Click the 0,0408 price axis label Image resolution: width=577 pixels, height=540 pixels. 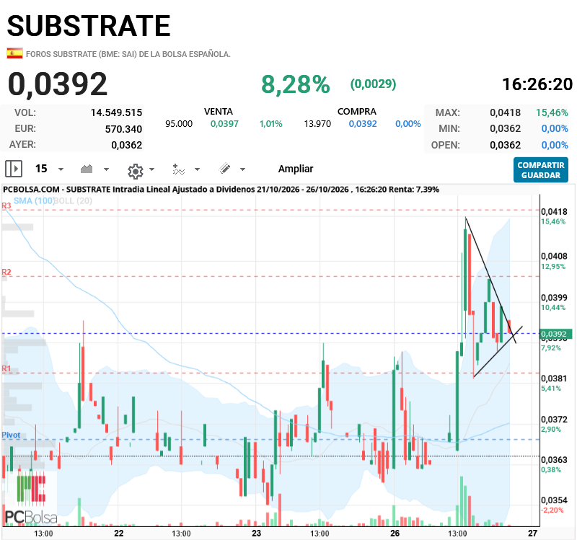pos(554,256)
